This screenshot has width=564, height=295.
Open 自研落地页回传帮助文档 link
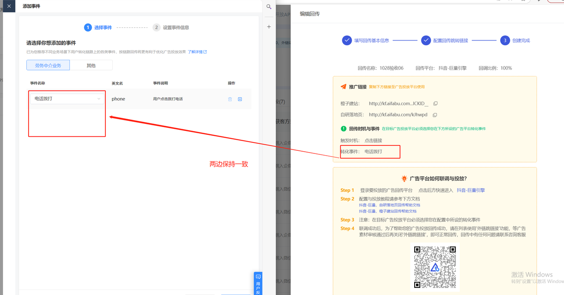pyautogui.click(x=389, y=205)
